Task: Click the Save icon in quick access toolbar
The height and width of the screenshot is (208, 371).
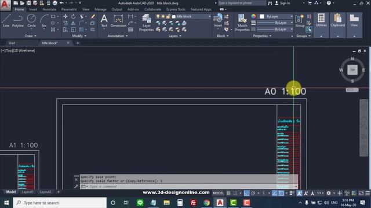Action: click(28, 3)
